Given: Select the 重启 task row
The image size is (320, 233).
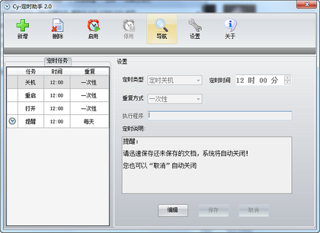Looking at the screenshot, I should (58, 95).
